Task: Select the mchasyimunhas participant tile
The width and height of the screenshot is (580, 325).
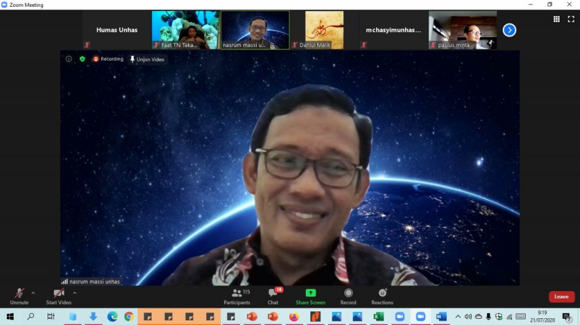Action: (393, 30)
